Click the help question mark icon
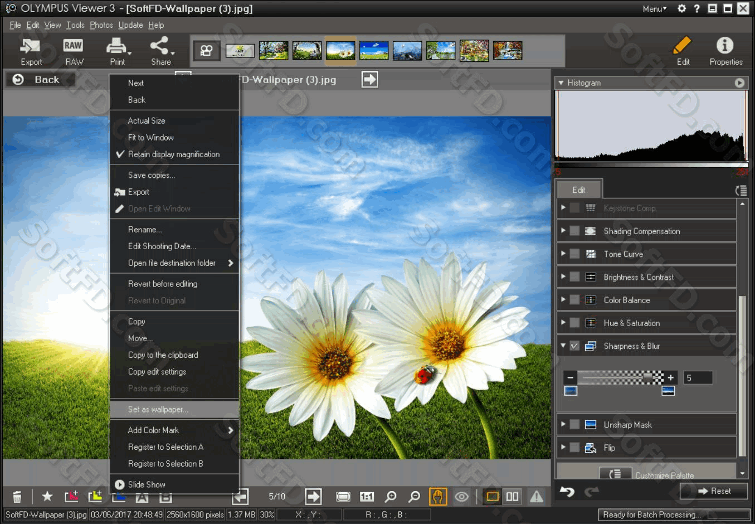The width and height of the screenshot is (755, 524). pyautogui.click(x=696, y=8)
